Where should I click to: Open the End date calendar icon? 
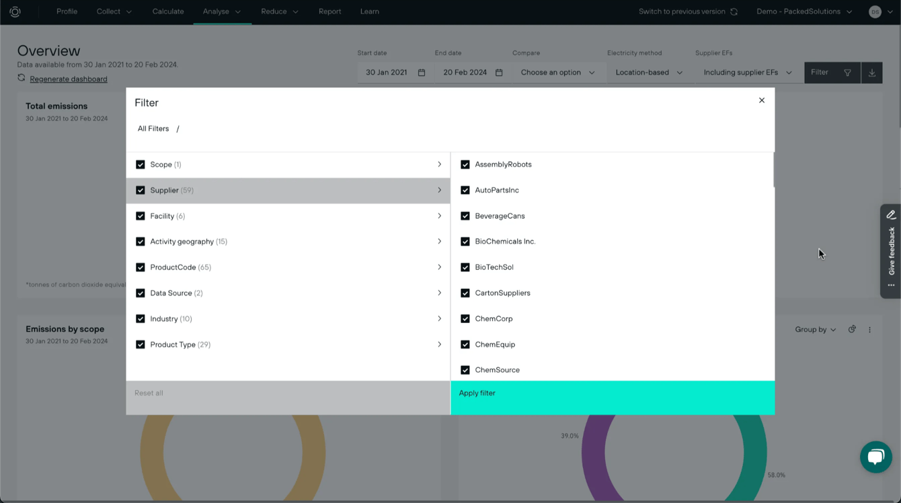(498, 72)
